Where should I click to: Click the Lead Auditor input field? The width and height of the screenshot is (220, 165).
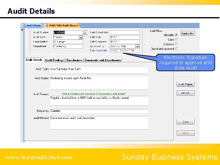[x=68, y=42]
